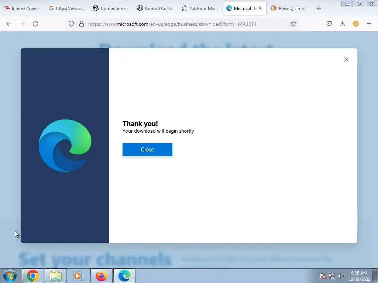Open orange extension toolbar icon
This screenshot has width=378, height=283.
coord(356,24)
